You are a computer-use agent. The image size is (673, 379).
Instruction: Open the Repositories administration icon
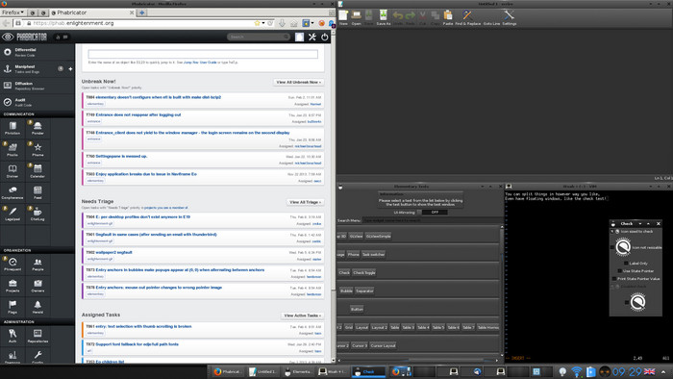coord(37,336)
